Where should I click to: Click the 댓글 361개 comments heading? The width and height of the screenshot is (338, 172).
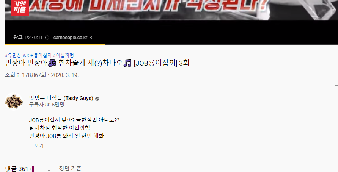point(20,169)
